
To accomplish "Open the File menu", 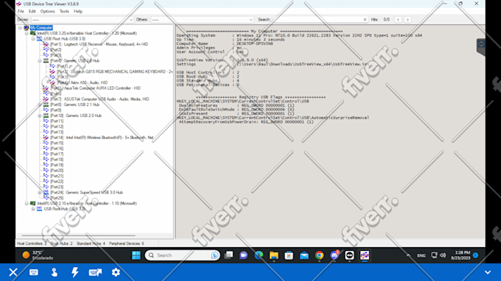I will pyautogui.click(x=21, y=11).
